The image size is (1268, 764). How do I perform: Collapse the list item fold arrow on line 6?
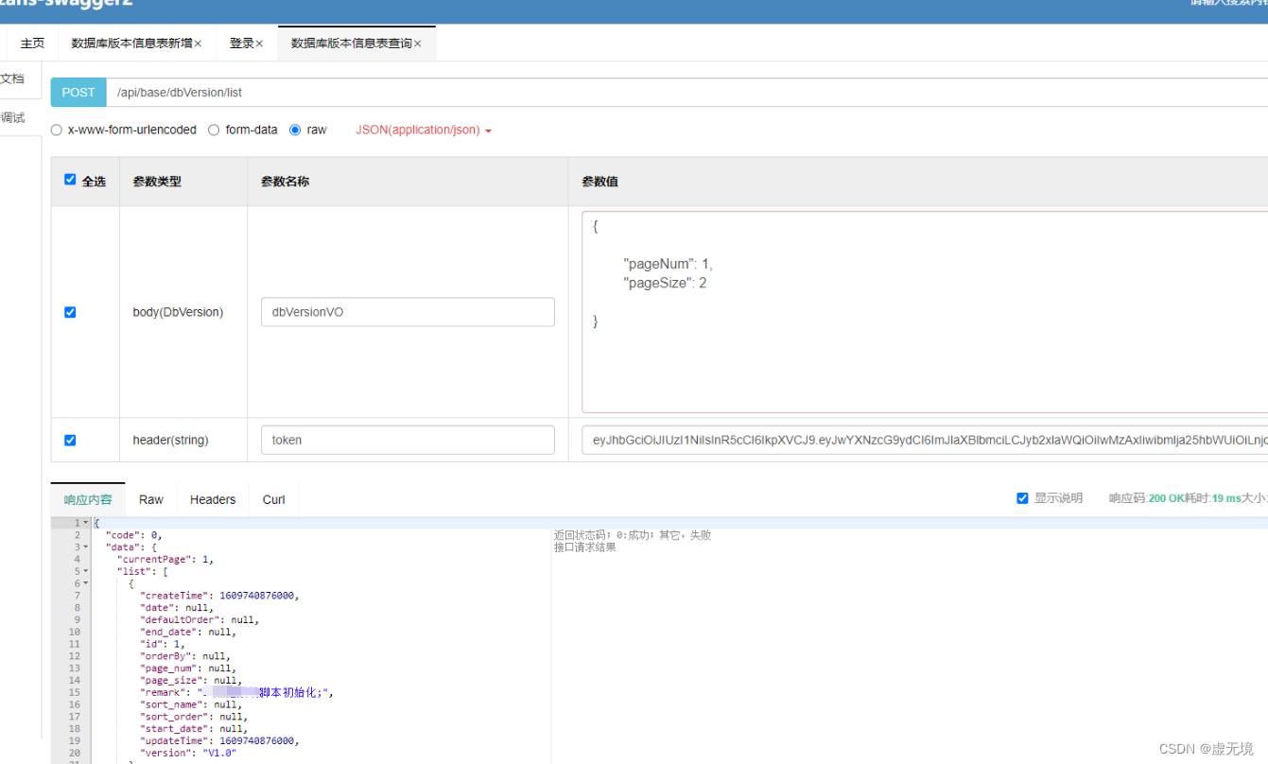coord(86,583)
